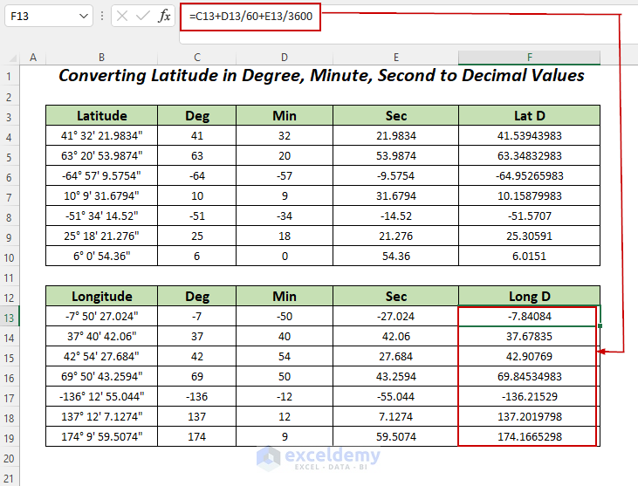Click the 'Longitude' header cell
638x486 pixels.
tap(102, 296)
